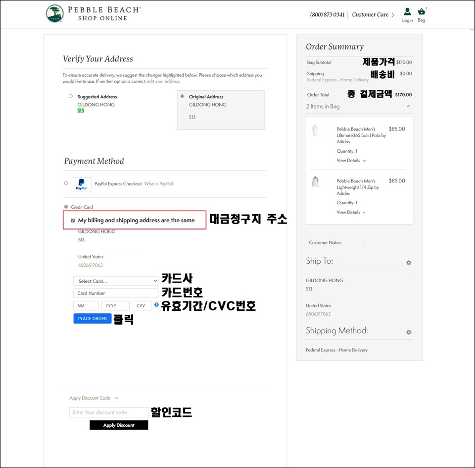Click the billing phone number 6506517063

coord(90,265)
